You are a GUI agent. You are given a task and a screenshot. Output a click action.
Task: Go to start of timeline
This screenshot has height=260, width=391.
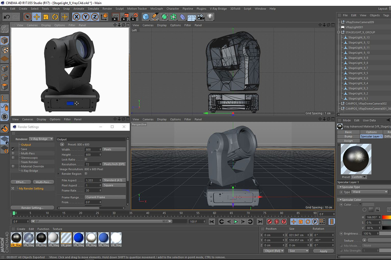tap(212, 222)
